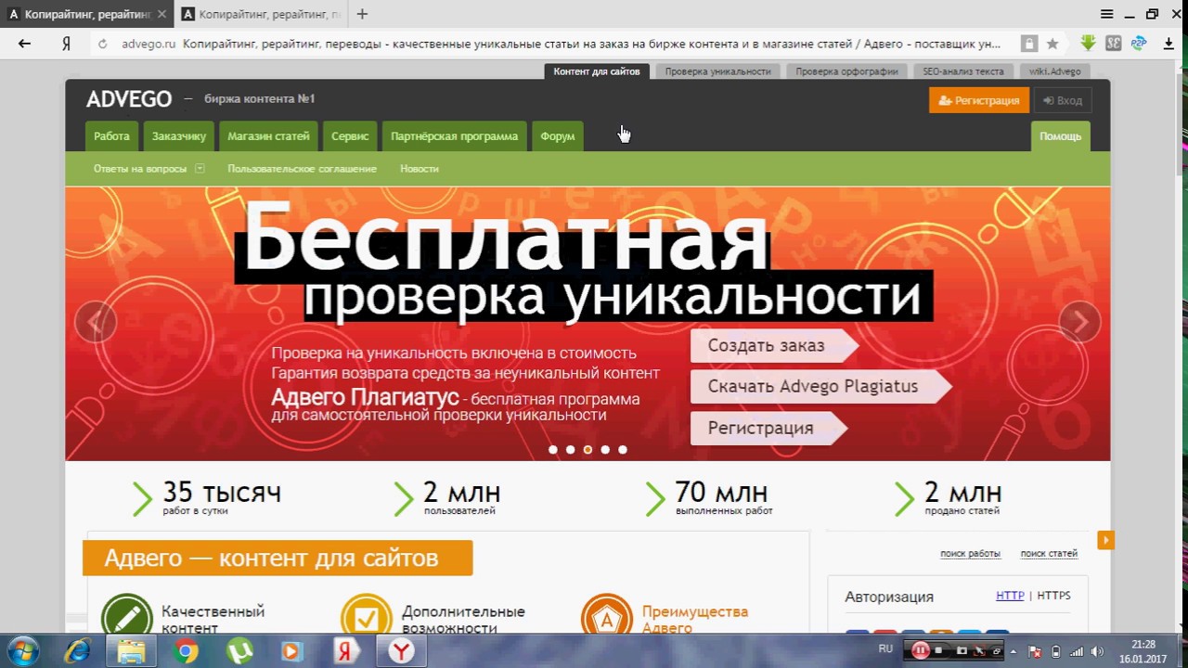
Task: Expand the Ответы на вопросы dropdown arrow
Action: click(200, 169)
